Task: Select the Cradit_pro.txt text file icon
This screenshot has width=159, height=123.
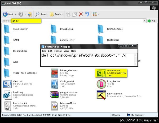Action: click(54, 84)
